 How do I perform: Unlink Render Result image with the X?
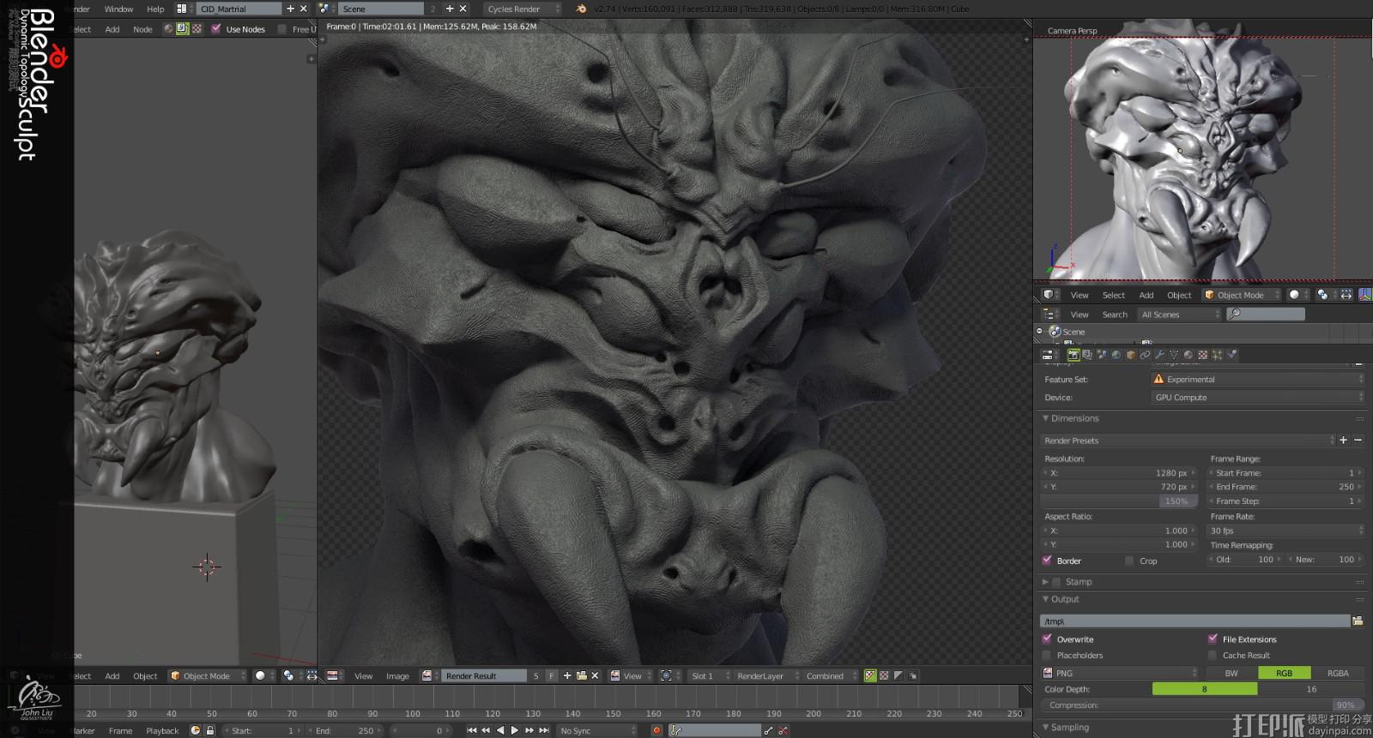pos(595,676)
